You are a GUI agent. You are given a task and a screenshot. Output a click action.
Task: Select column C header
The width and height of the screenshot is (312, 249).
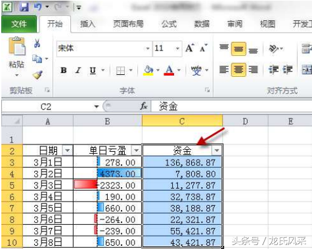click(182, 121)
